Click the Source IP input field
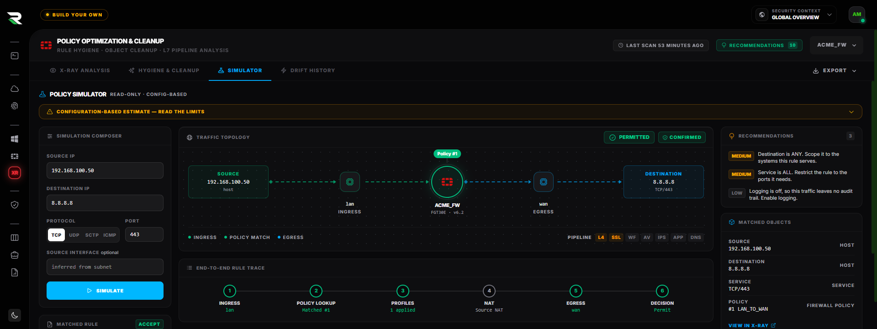 pos(105,170)
